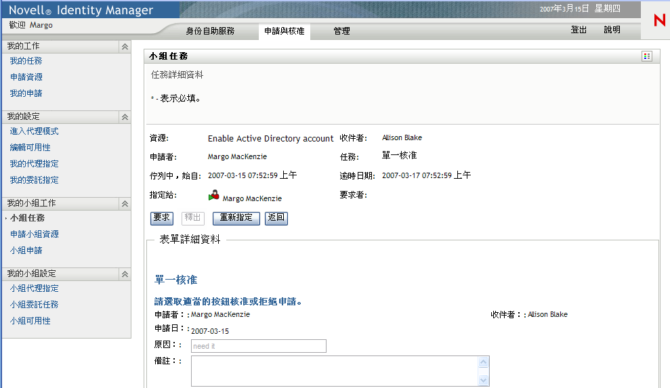Open the portlet options icon in 小組任務 header
Viewport: 670px width, 388px height.
[x=646, y=56]
